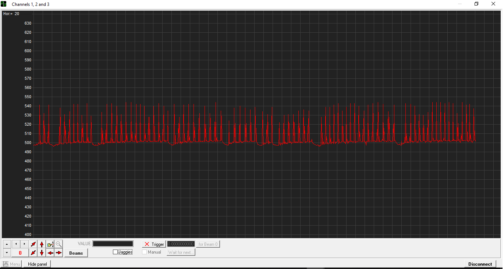Click the red diagonal up-right arrow icon
Viewport: 504px width, 269px height.
click(x=33, y=244)
